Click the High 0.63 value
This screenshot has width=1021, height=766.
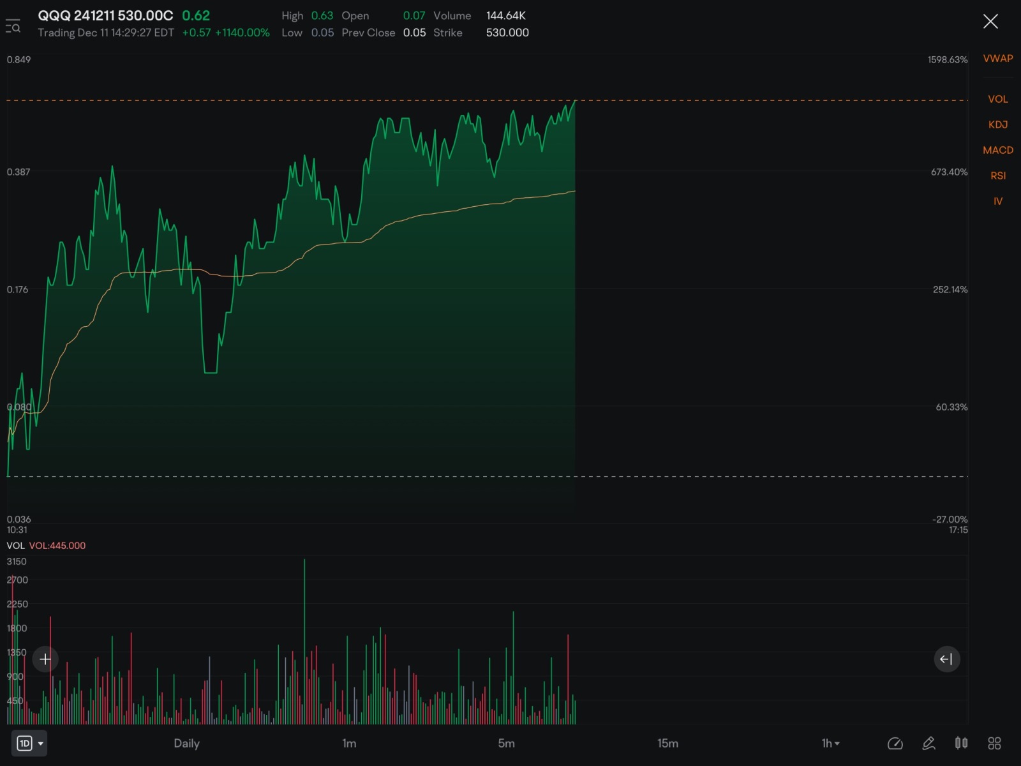(322, 15)
